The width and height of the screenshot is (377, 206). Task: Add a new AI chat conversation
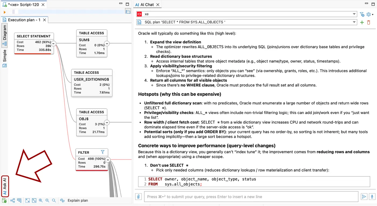(362, 22)
